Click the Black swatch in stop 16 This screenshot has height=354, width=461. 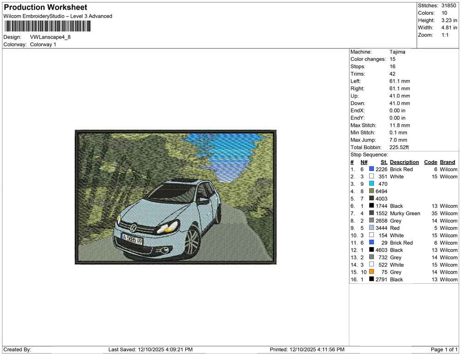371,279
